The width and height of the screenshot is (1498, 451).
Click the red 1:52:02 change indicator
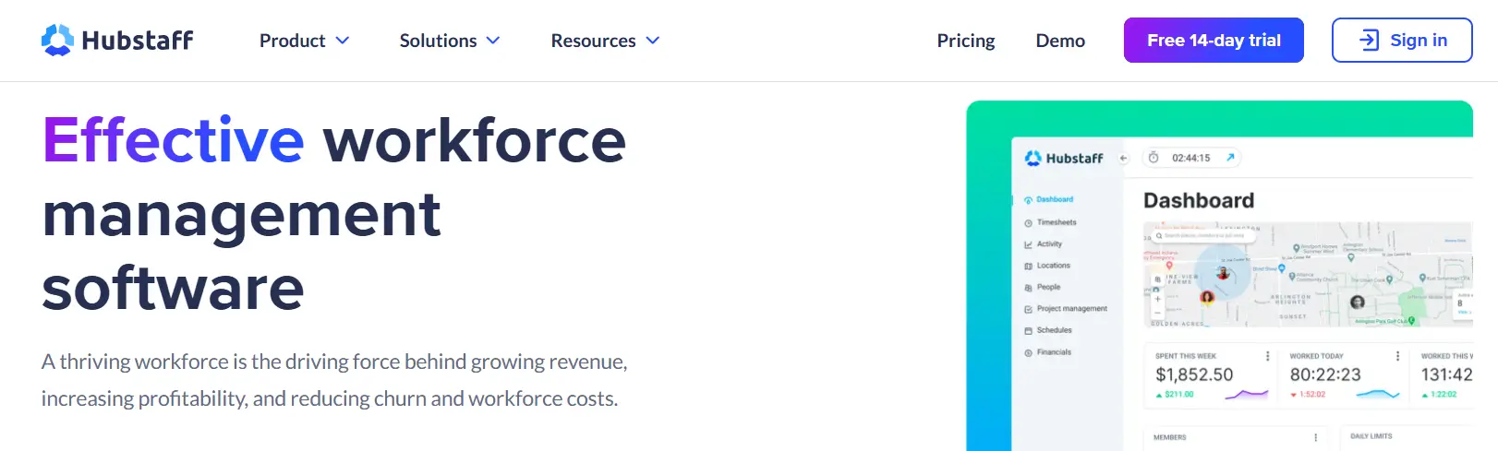point(1308,395)
